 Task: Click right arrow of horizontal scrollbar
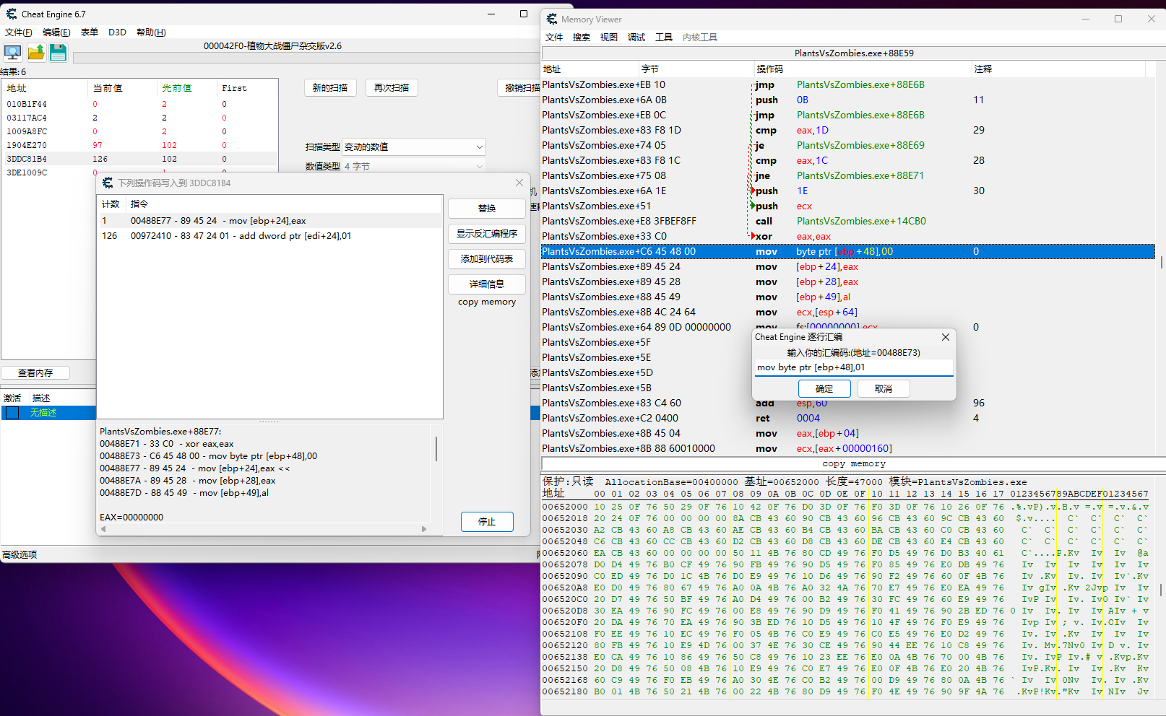424,529
